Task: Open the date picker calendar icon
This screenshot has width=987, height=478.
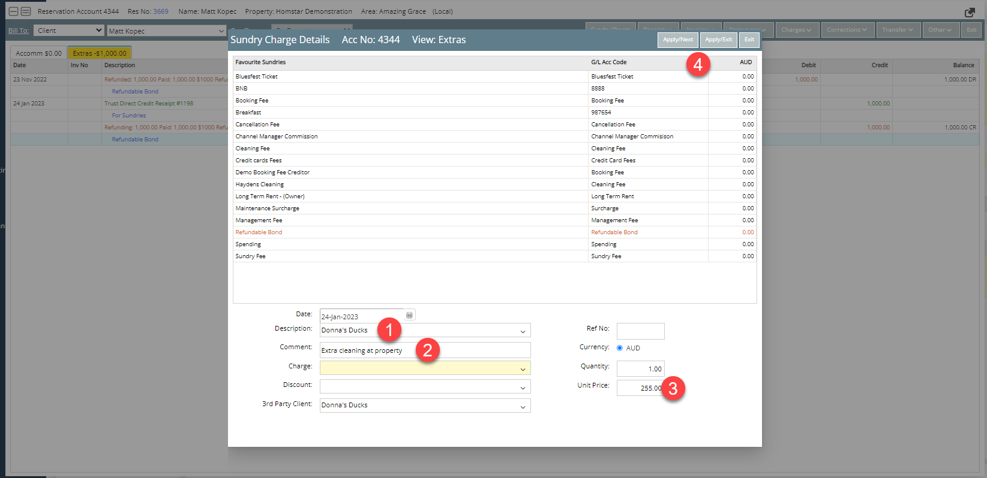Action: [x=409, y=315]
